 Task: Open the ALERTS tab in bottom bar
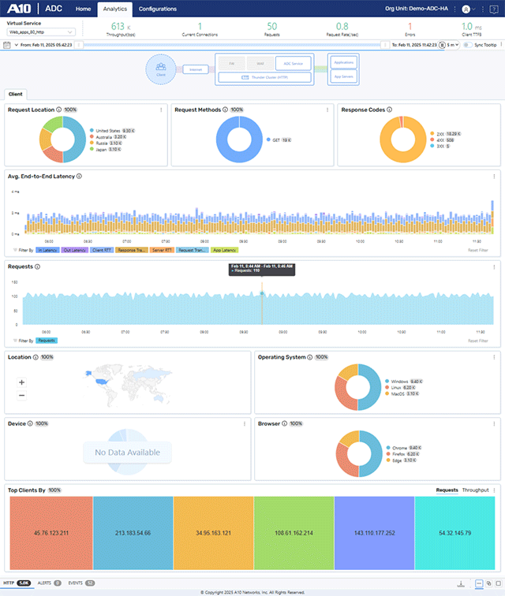tap(46, 583)
